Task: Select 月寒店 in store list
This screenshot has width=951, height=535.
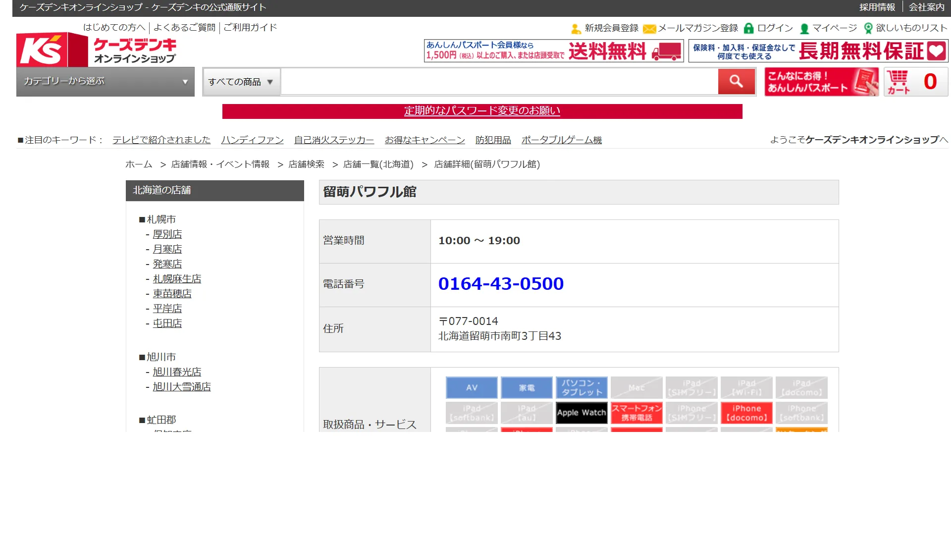Action: click(167, 249)
